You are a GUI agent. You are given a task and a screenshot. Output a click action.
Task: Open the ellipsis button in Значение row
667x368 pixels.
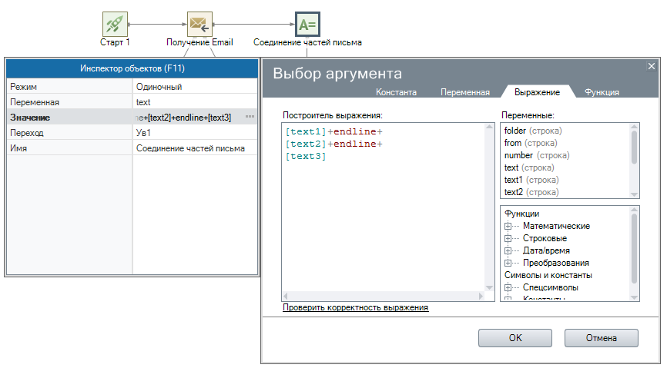250,117
